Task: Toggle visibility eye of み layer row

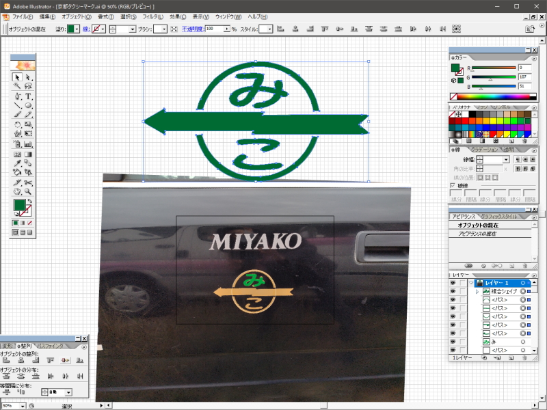Action: click(453, 342)
